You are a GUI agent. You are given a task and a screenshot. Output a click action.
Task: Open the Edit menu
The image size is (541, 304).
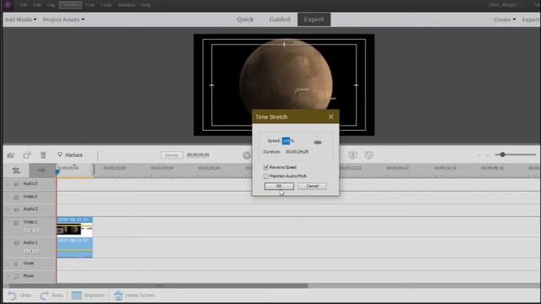tap(37, 5)
